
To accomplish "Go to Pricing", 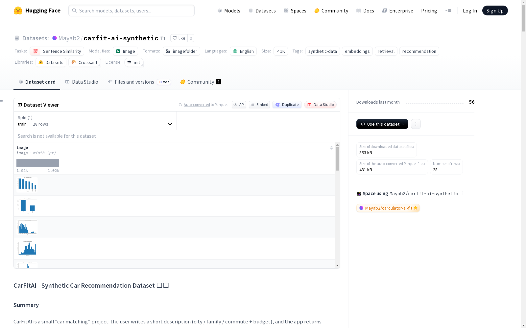I will [429, 10].
